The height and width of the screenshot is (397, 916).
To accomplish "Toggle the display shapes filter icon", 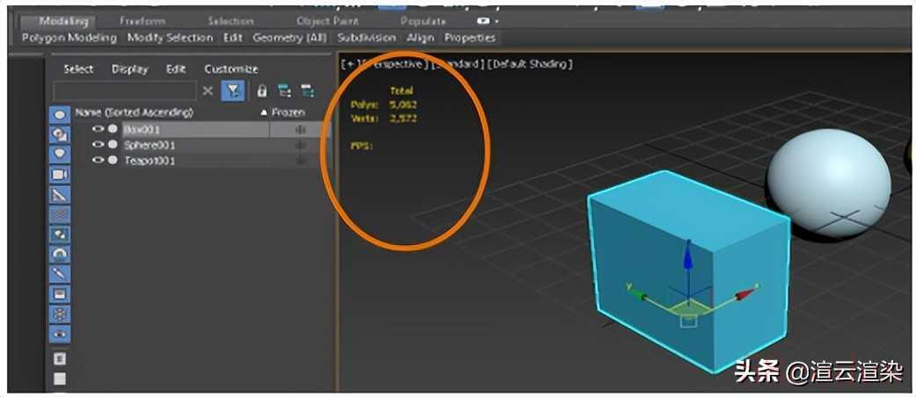I will pos(60,134).
